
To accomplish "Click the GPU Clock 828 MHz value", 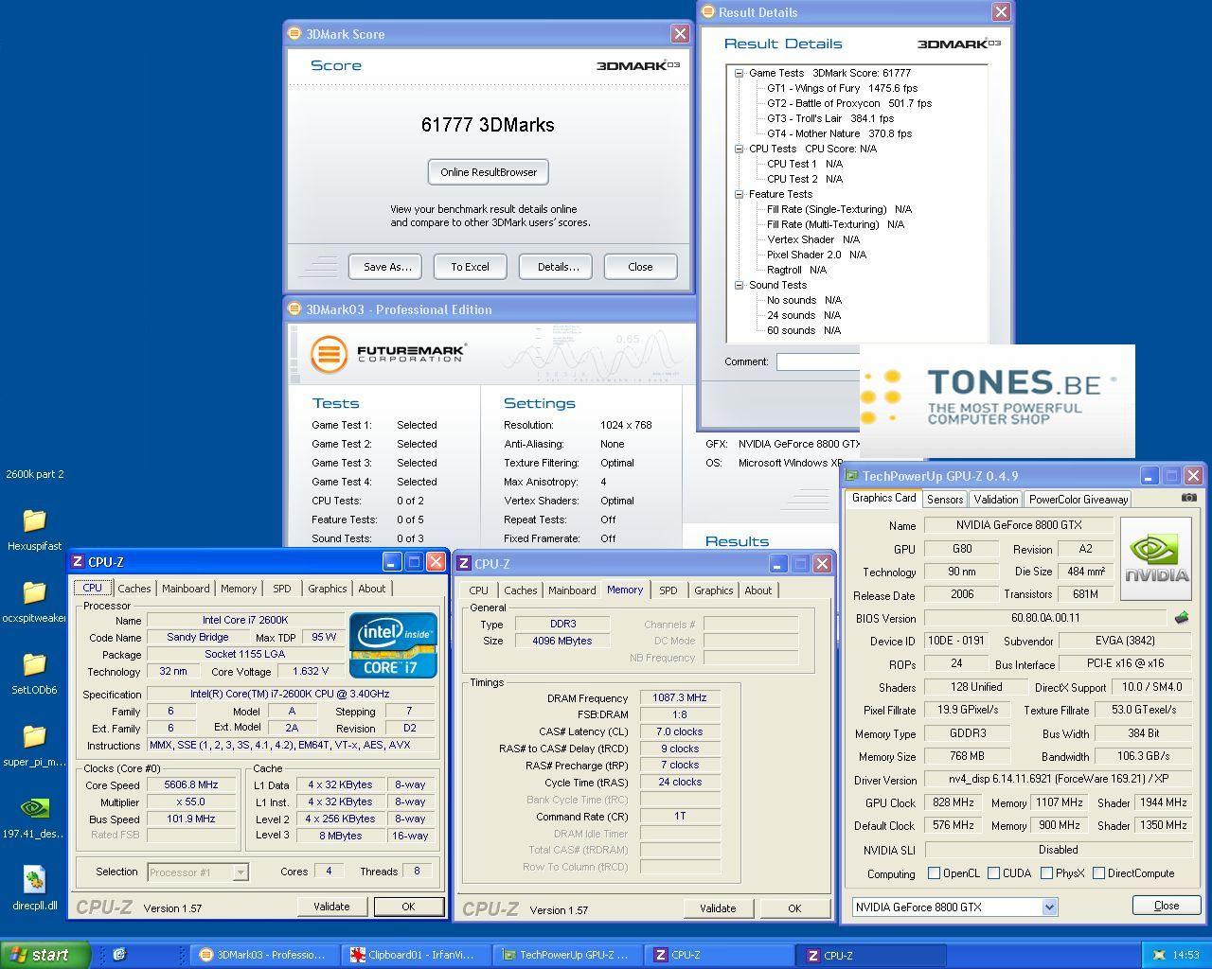I will coord(953,802).
